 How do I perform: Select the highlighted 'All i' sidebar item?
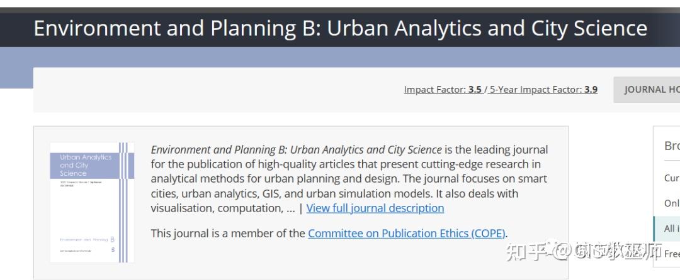tap(671, 229)
